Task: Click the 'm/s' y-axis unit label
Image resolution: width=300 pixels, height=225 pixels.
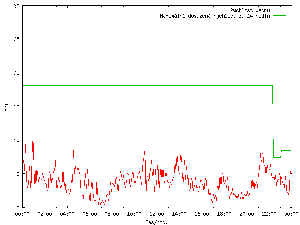Action: [7, 107]
